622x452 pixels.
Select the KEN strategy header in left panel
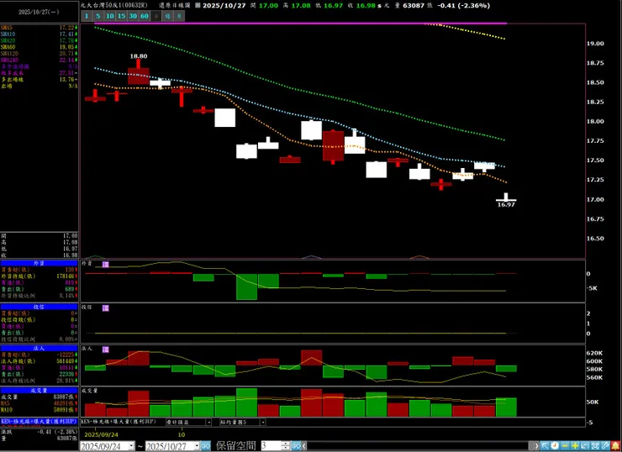click(39, 421)
